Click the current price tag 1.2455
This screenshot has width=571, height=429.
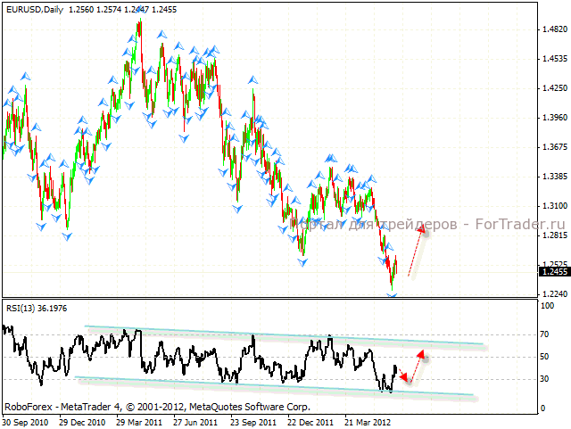(553, 271)
